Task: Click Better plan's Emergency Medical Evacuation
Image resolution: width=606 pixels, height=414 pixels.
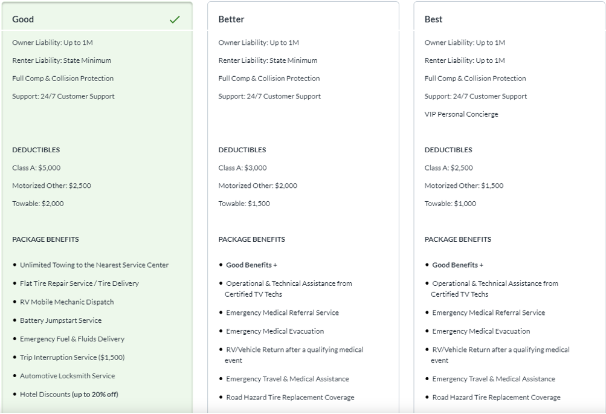Action: pyautogui.click(x=275, y=331)
